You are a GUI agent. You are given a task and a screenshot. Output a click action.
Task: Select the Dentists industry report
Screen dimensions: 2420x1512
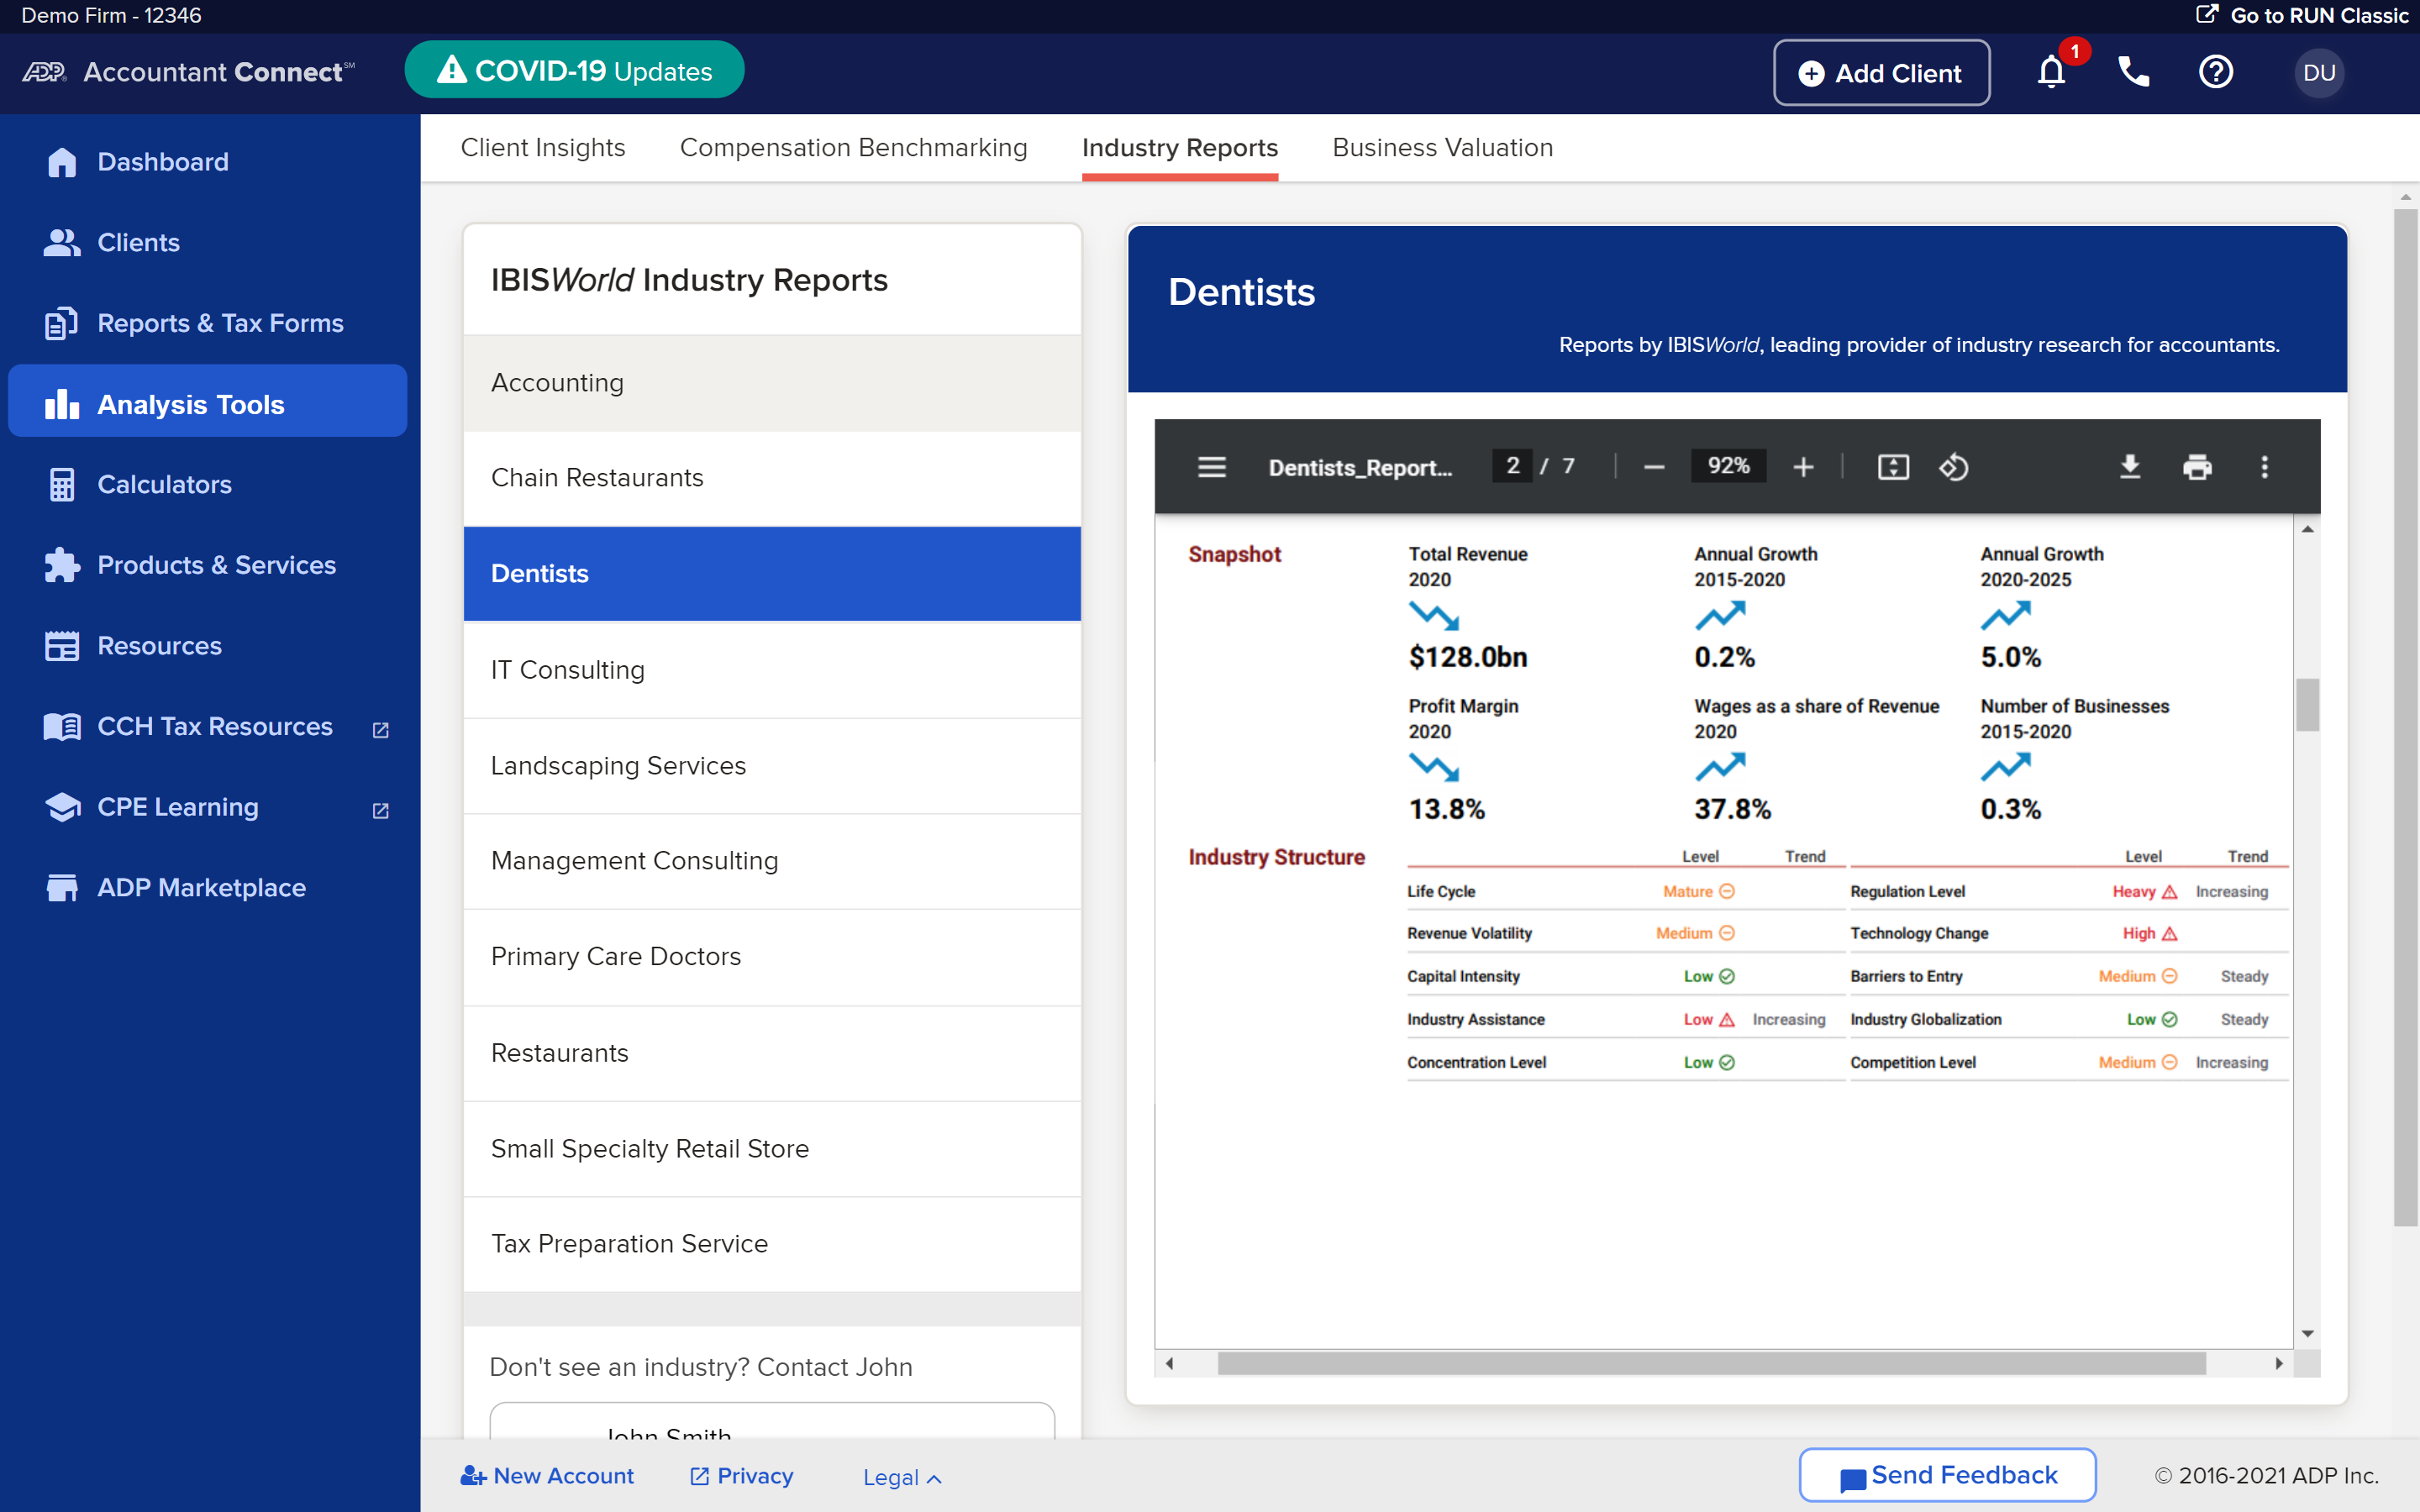pyautogui.click(x=772, y=573)
